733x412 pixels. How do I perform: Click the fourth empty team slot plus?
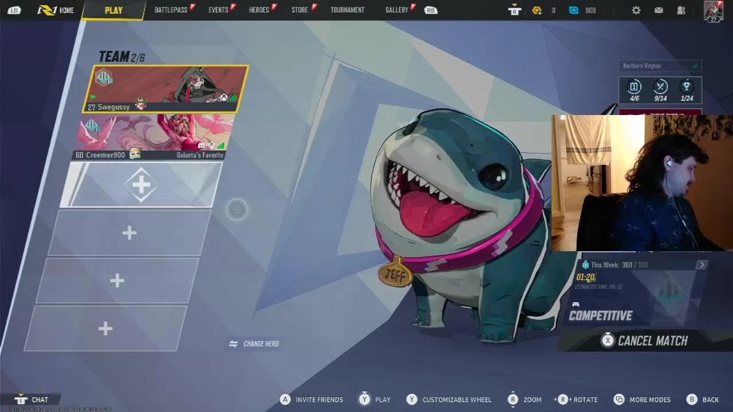click(129, 233)
